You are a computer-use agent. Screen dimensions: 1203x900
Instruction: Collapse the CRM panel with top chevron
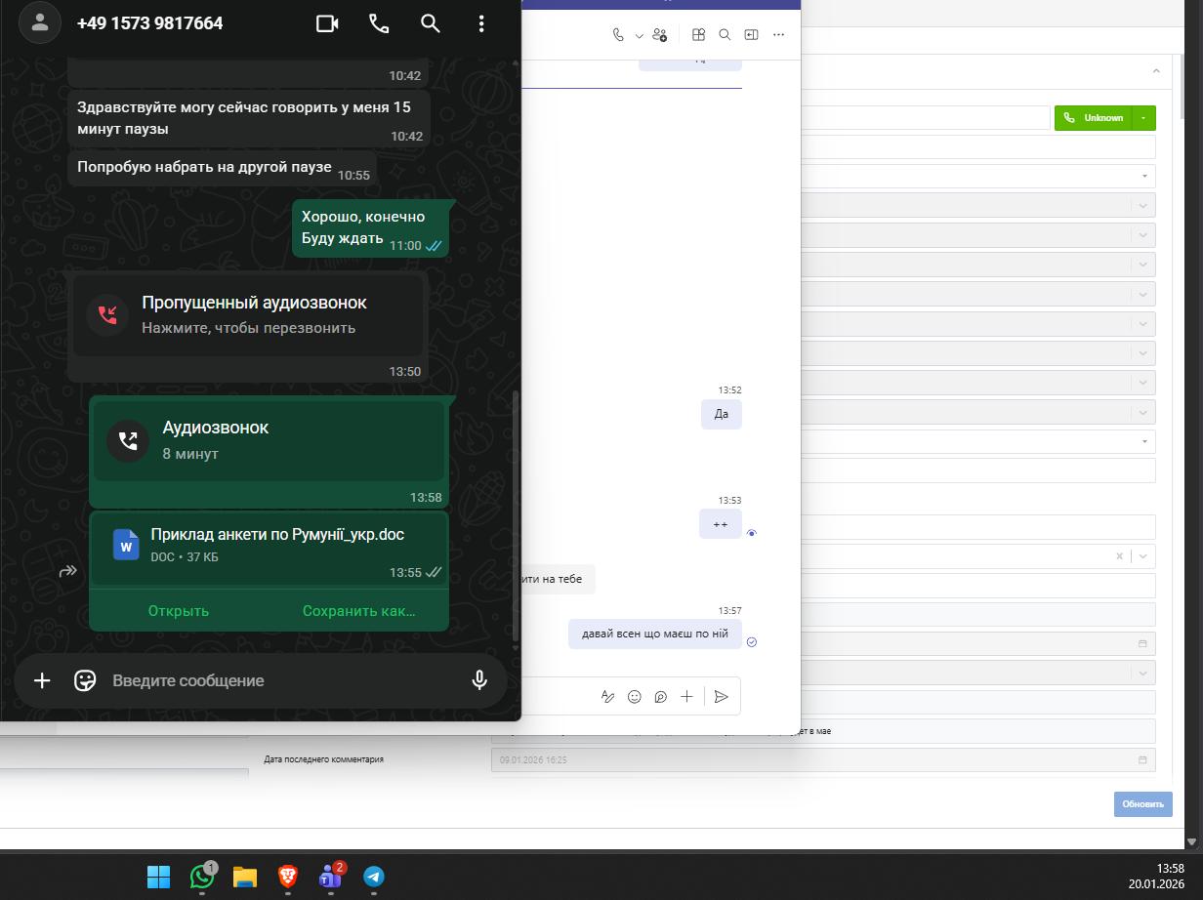(x=1156, y=71)
